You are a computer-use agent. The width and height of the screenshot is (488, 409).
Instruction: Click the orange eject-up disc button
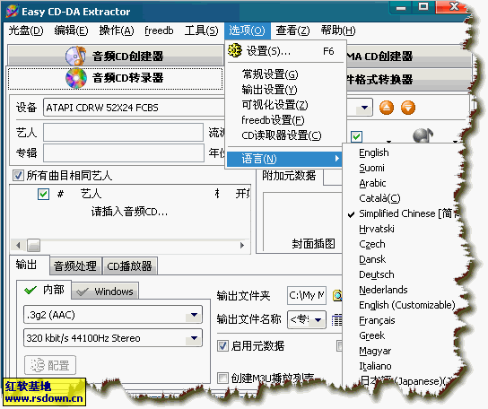pyautogui.click(x=387, y=108)
